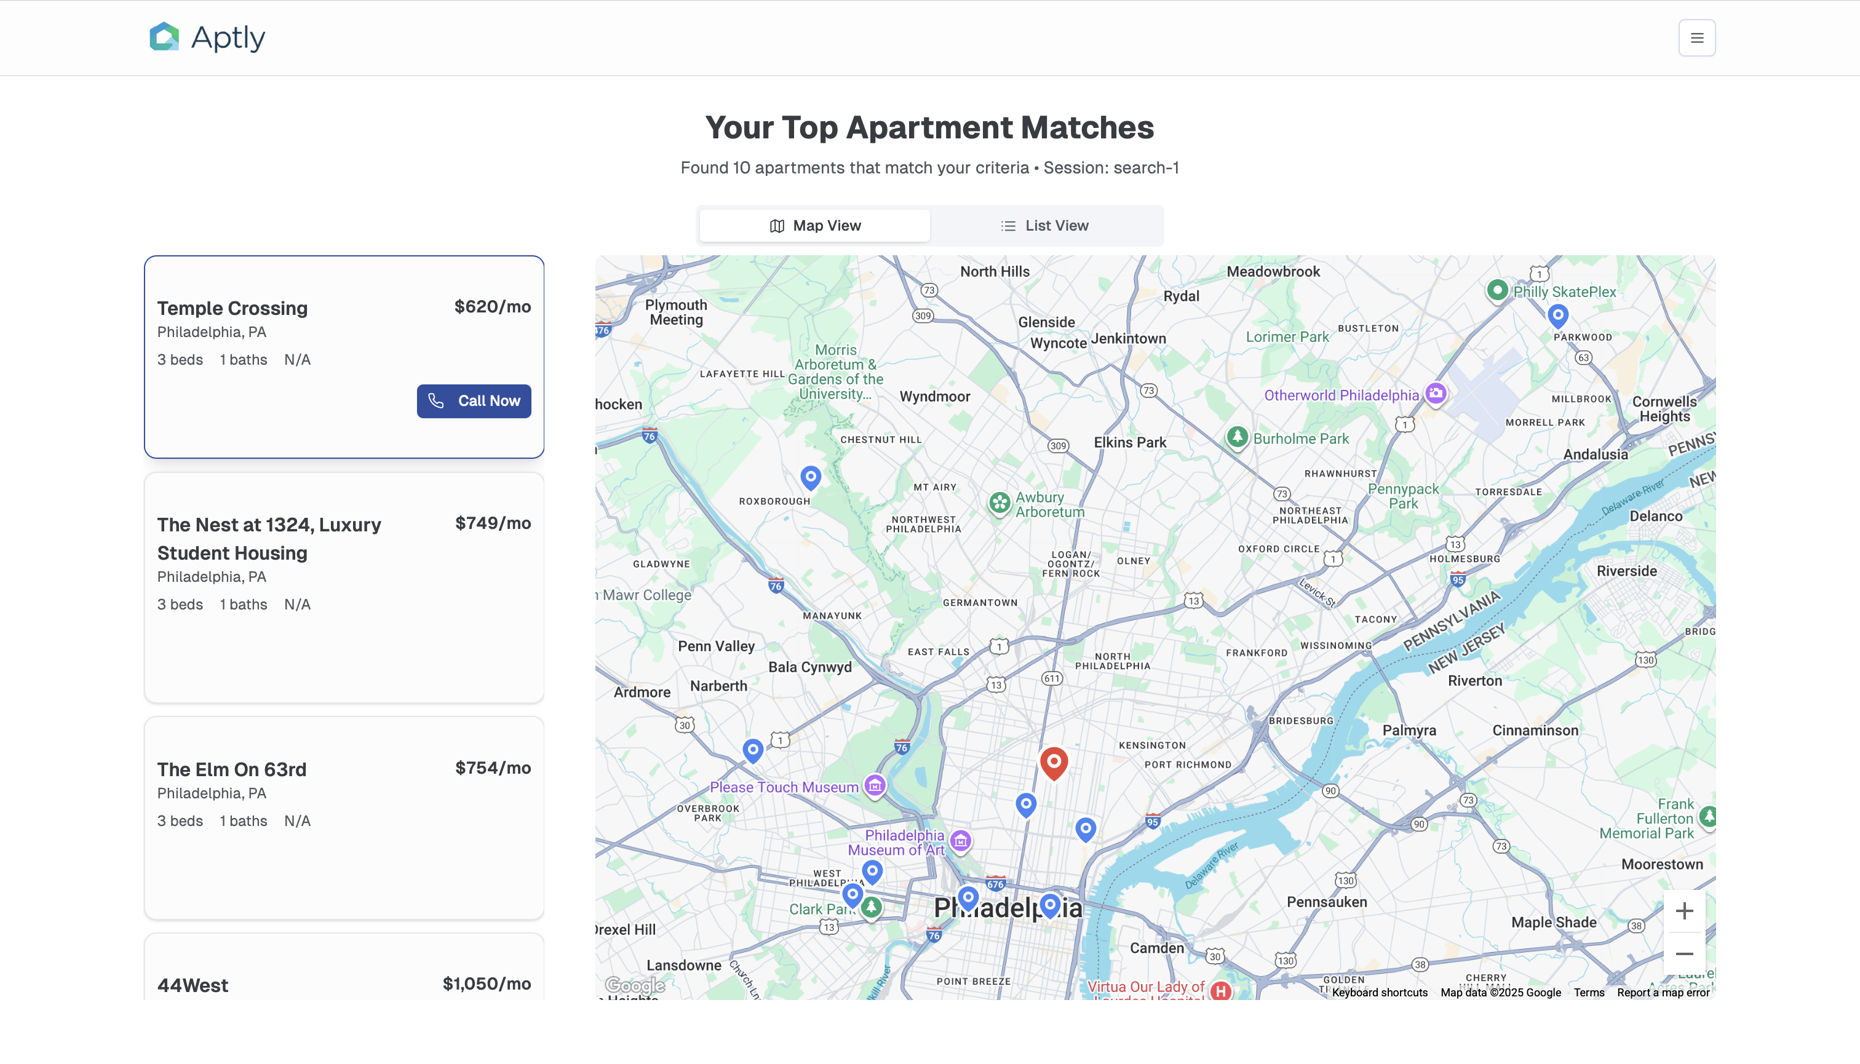Zoom in the map with plus button
Viewport: 1860px width, 1064px height.
pyautogui.click(x=1684, y=910)
